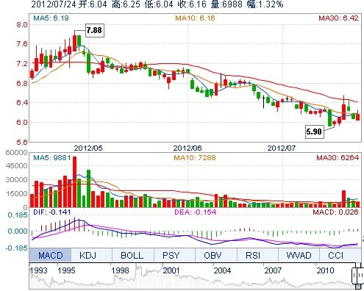Click the tallest red volume bar
The width and height of the screenshot is (364, 291).
(75, 182)
